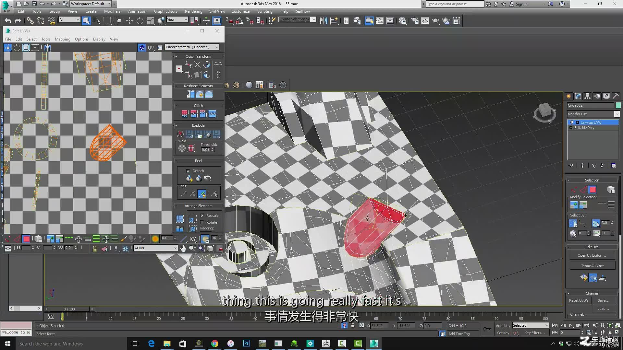Select Scale tool in Edit UVWs toolbar

26,48
